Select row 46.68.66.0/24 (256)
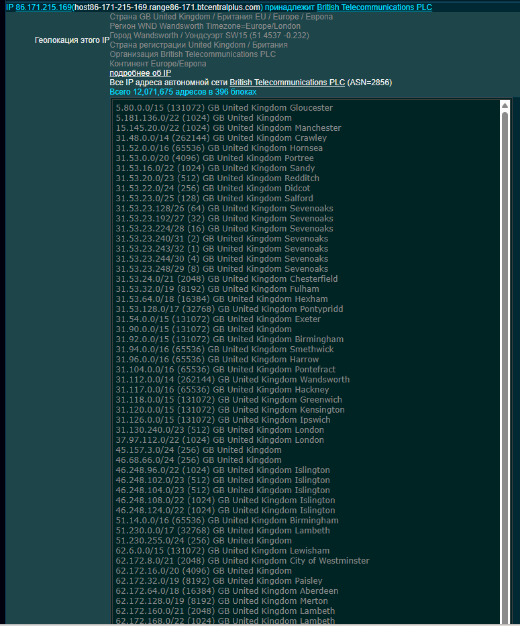The image size is (520, 626). (x=199, y=460)
